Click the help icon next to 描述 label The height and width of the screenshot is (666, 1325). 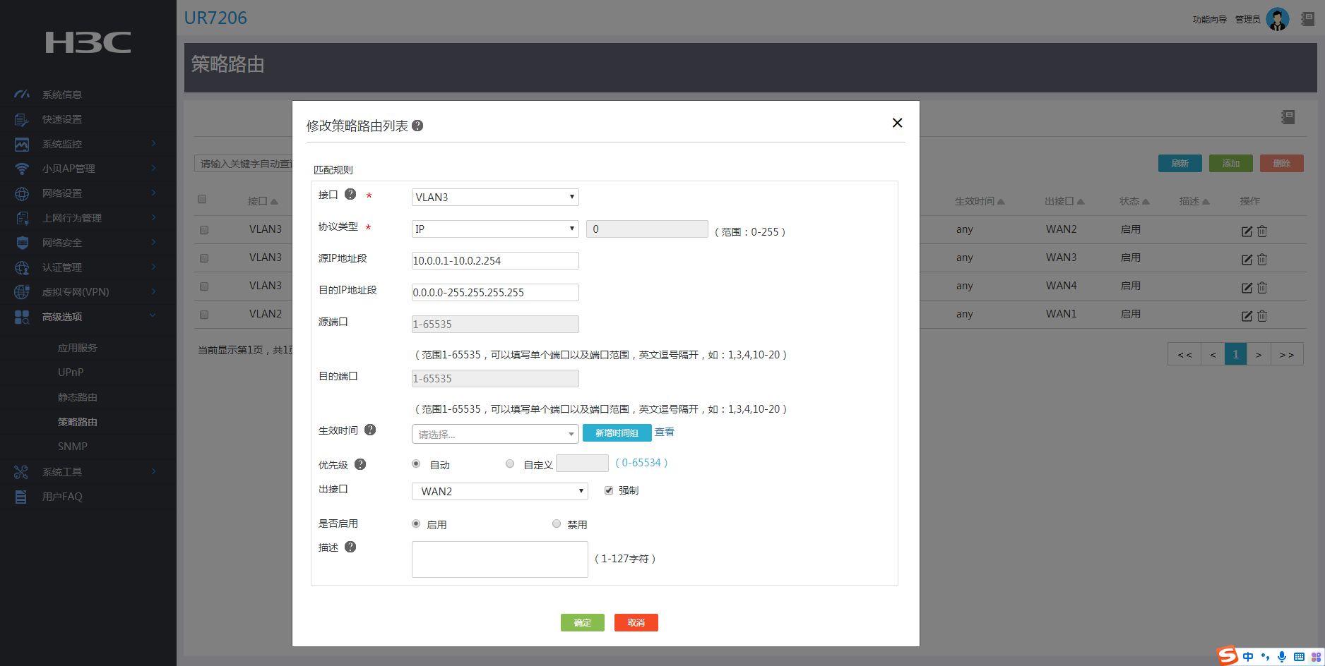350,547
